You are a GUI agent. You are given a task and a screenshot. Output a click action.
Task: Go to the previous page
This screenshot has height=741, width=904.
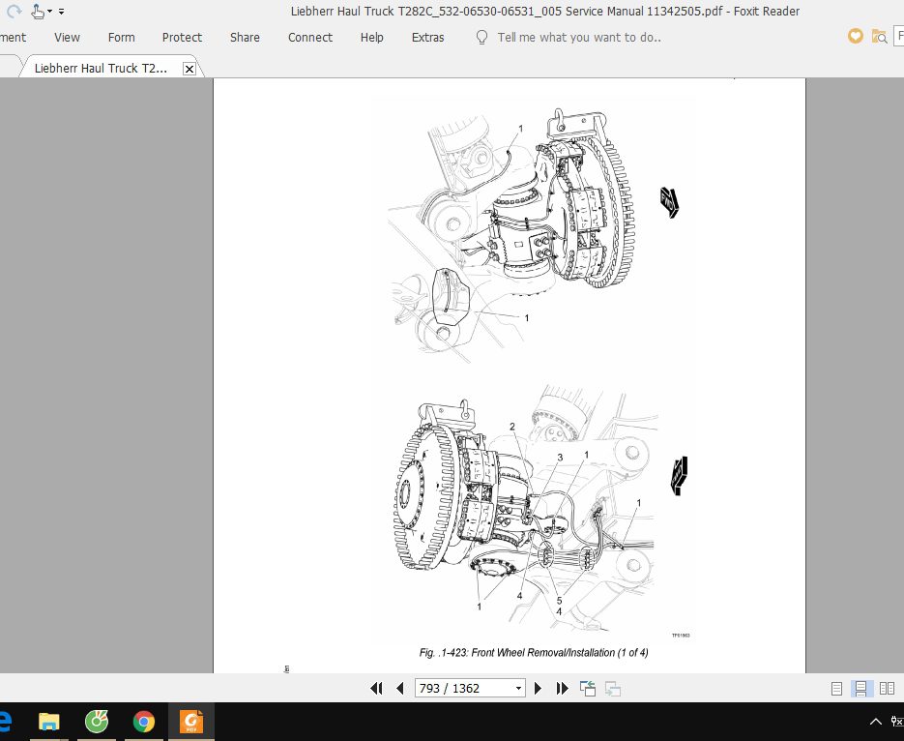[x=400, y=689]
